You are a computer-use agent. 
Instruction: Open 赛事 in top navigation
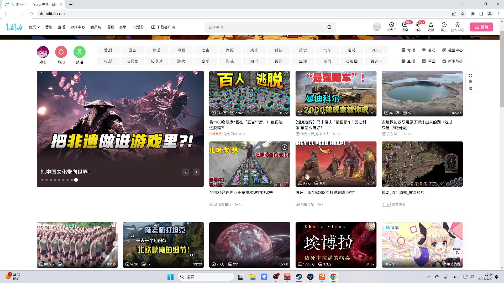123,27
